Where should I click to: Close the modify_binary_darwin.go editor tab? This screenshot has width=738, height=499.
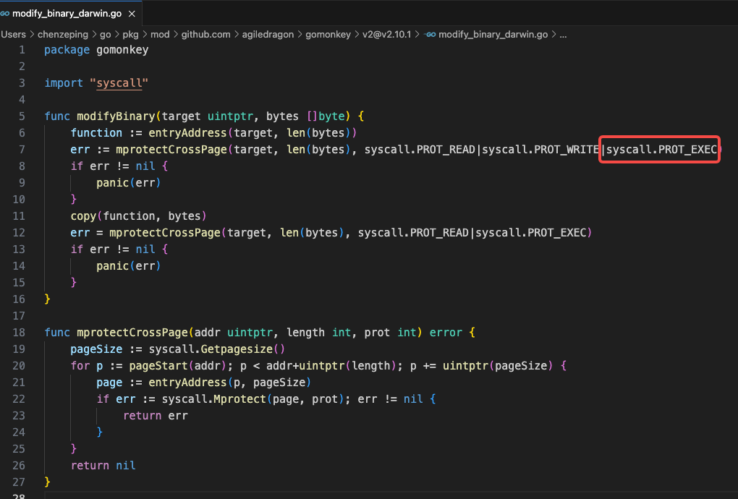pyautogui.click(x=132, y=13)
